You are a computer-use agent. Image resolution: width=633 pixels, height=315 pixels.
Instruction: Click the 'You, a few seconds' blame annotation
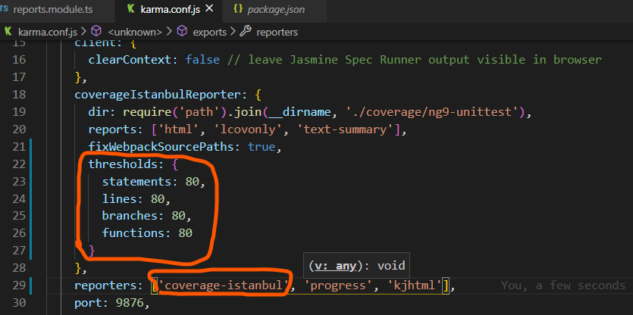562,285
